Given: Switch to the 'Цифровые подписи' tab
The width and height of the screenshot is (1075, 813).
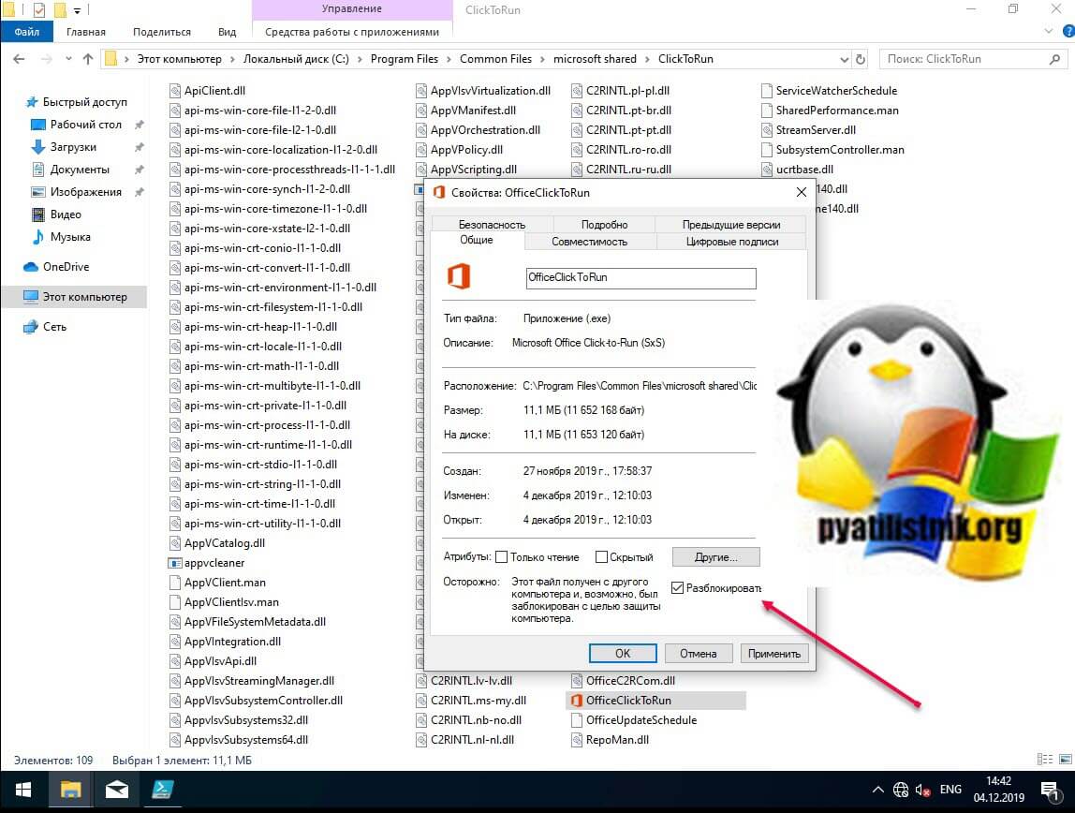Looking at the screenshot, I should click(x=730, y=242).
